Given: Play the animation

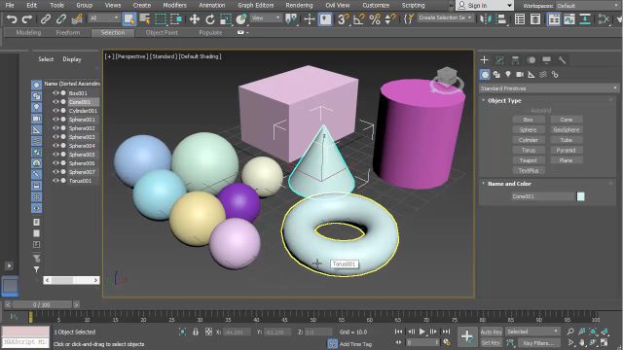Looking at the screenshot, I should (421, 332).
